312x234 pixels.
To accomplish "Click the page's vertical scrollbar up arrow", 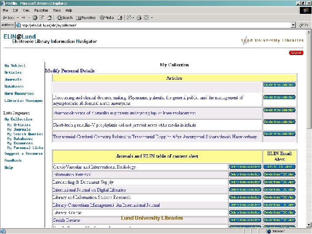I will (309, 32).
